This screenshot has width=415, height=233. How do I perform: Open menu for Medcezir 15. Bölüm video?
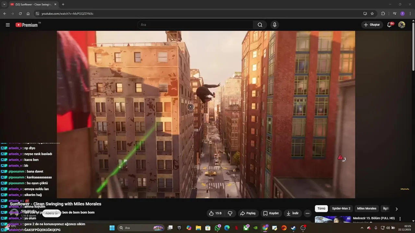click(x=400, y=219)
